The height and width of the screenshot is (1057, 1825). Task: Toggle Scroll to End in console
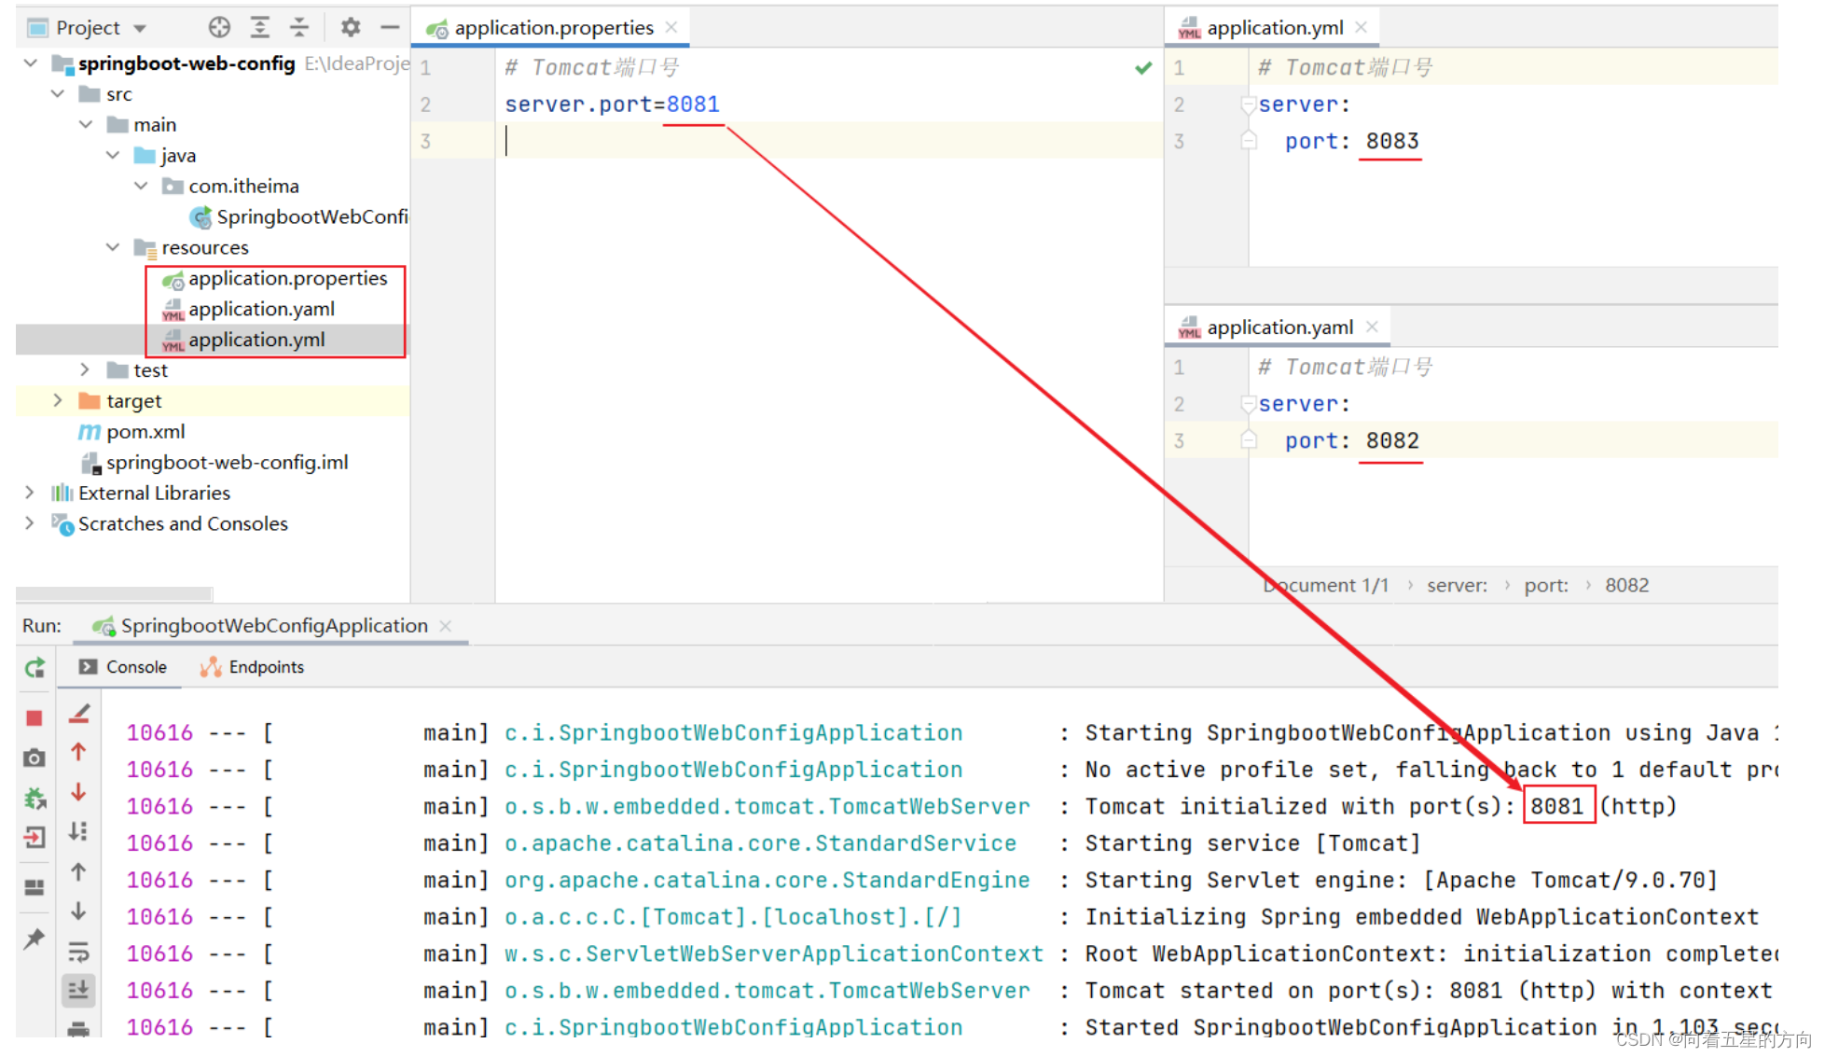pos(78,989)
